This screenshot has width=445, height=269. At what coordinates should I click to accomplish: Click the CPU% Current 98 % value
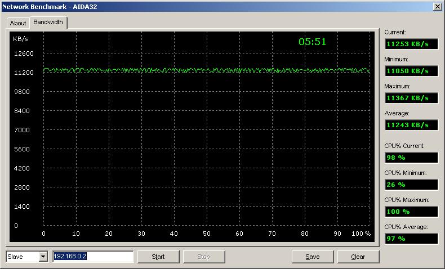click(411, 158)
